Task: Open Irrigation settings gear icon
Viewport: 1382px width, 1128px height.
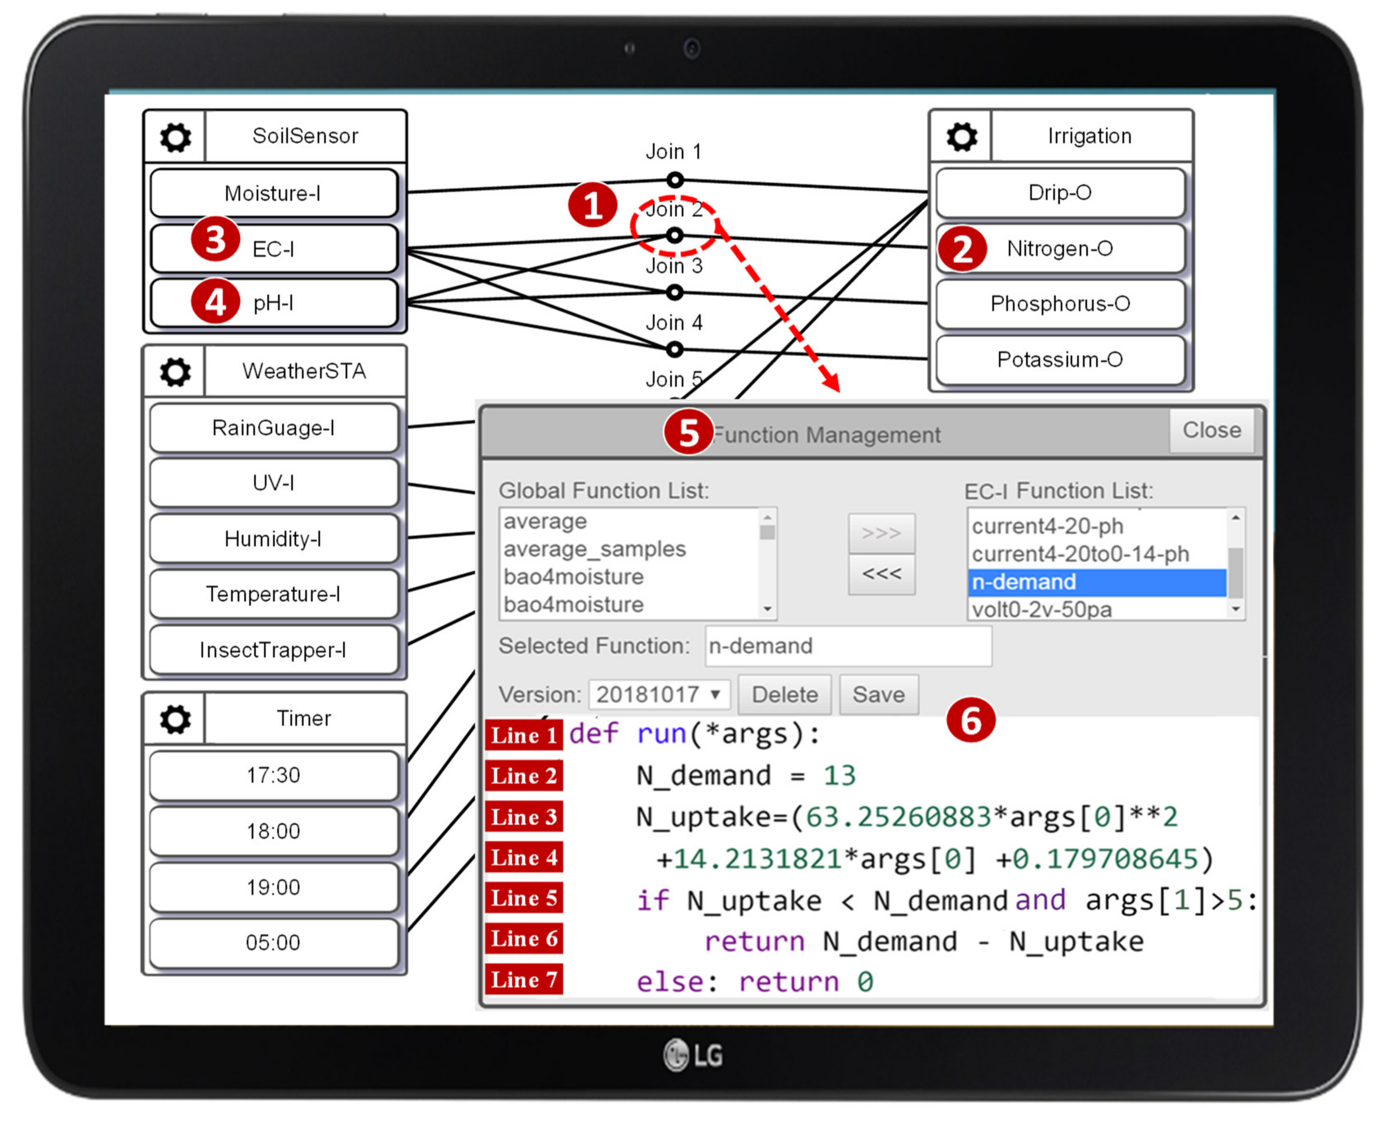Action: pyautogui.click(x=961, y=137)
